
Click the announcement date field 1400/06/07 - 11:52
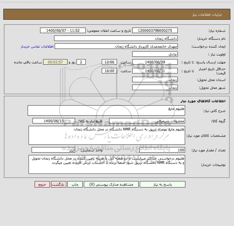63,30
